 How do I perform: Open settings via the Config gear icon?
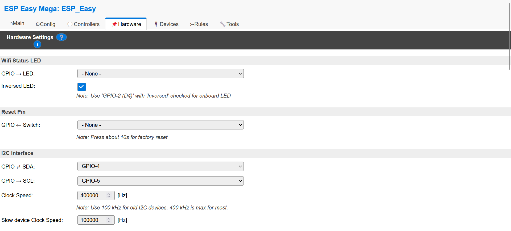(x=38, y=24)
